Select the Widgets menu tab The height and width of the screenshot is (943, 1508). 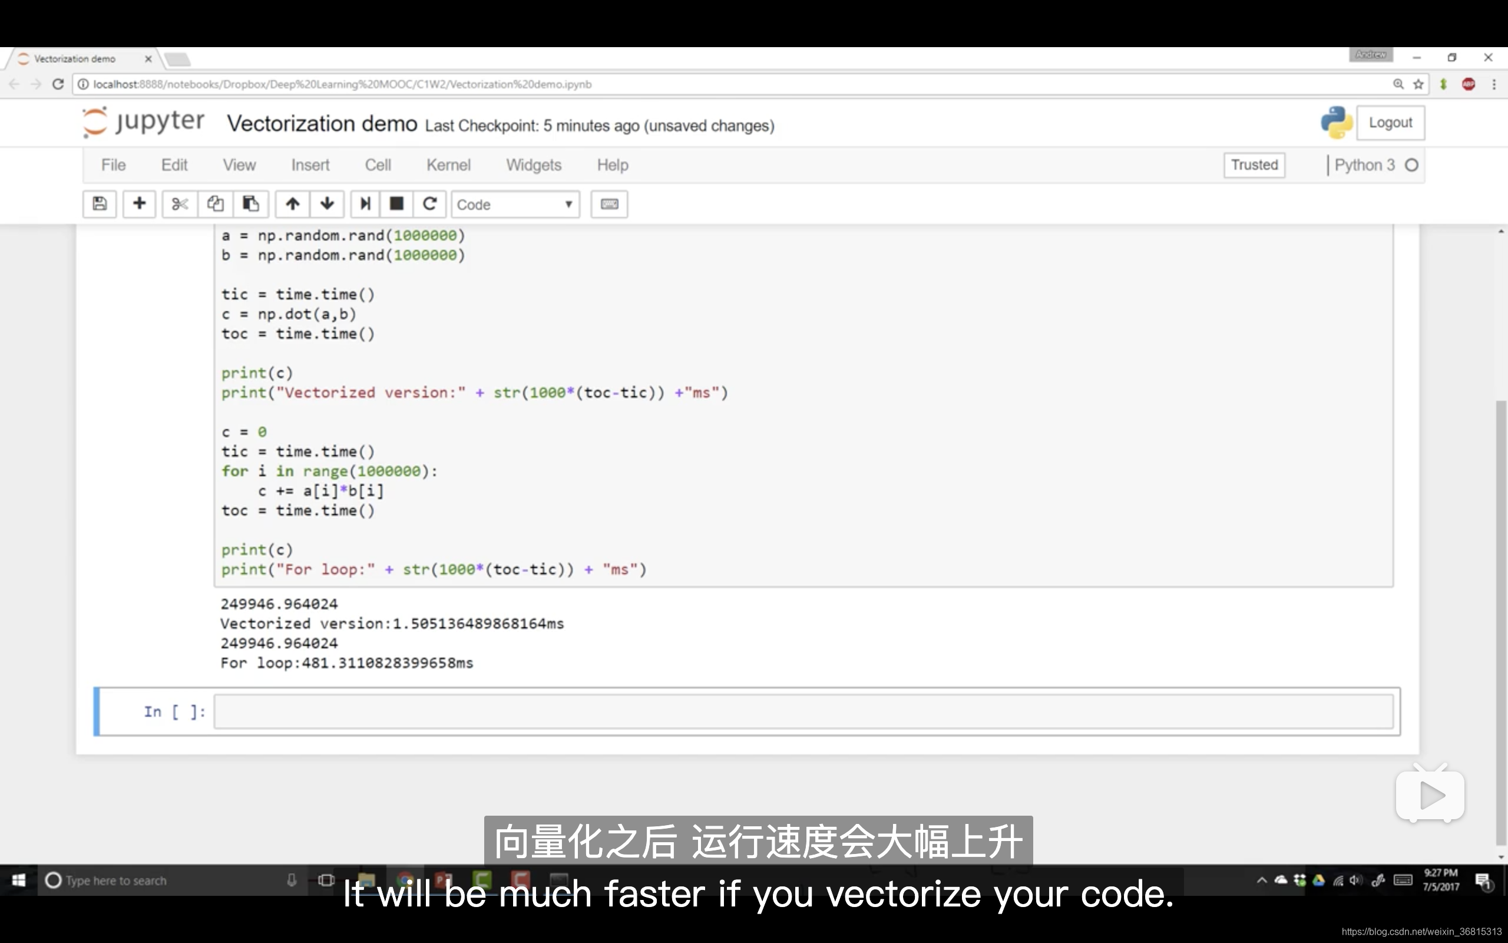(533, 165)
